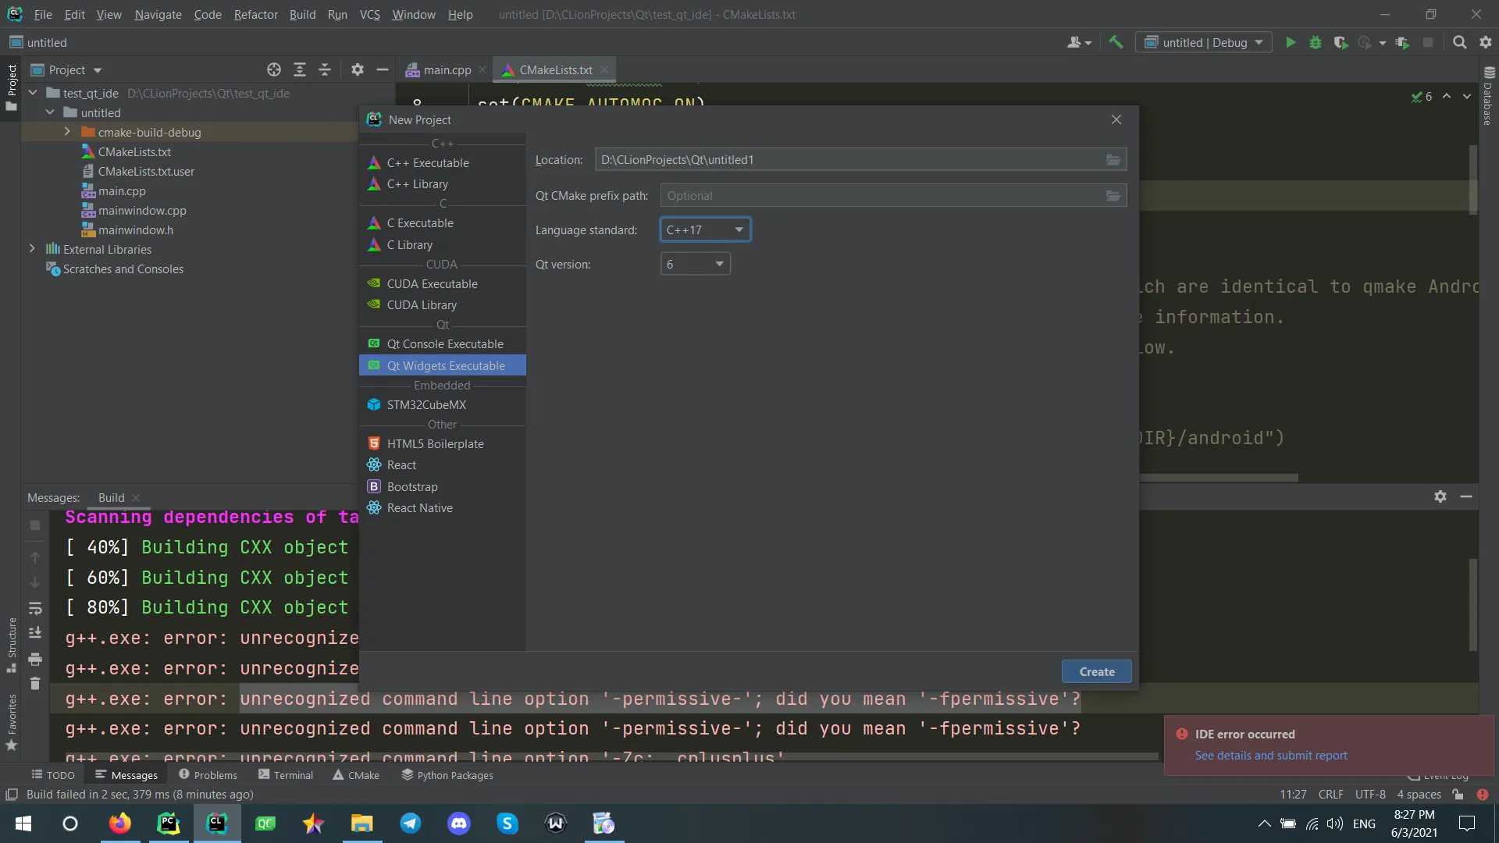Click the Create button
The width and height of the screenshot is (1499, 843).
coord(1096,672)
